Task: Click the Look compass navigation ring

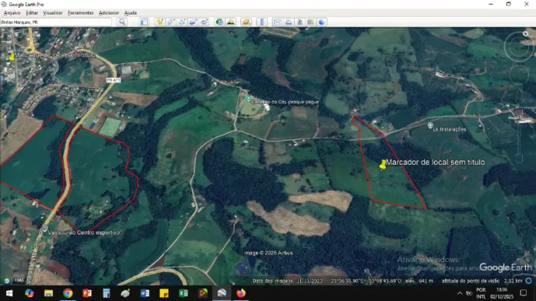Action: click(519, 47)
